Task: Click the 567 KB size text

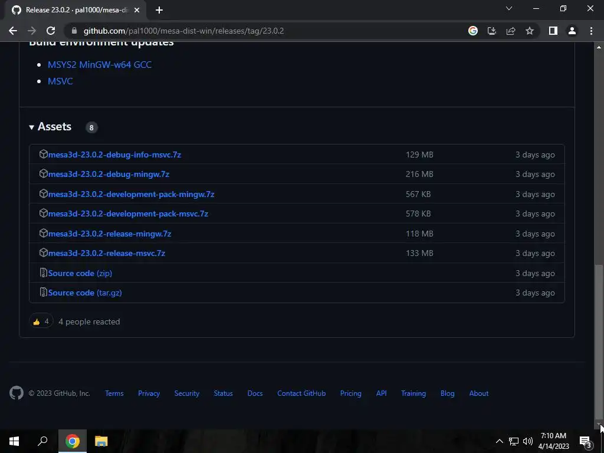Action: [x=418, y=194]
